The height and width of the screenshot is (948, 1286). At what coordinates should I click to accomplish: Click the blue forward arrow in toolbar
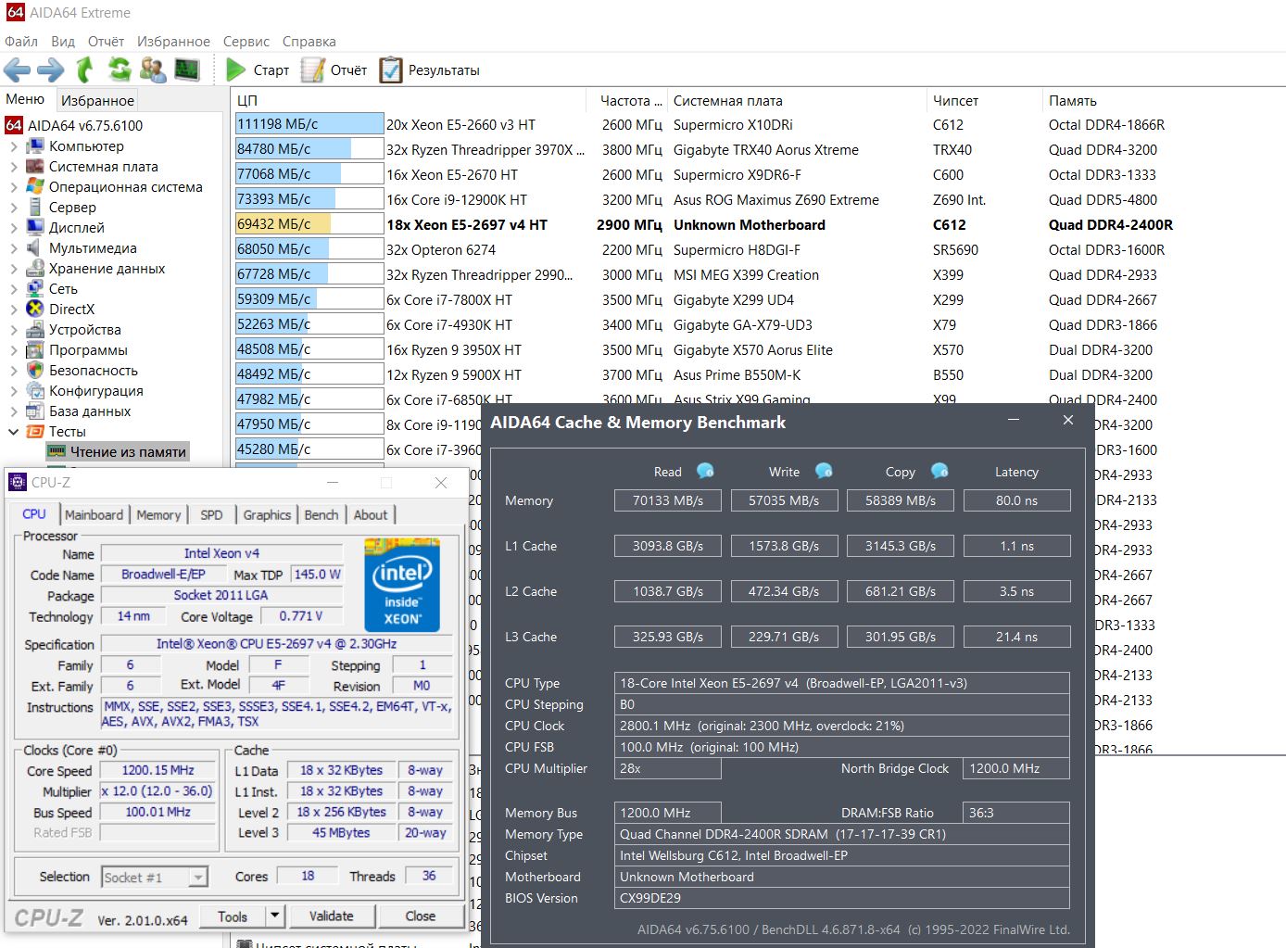50,70
